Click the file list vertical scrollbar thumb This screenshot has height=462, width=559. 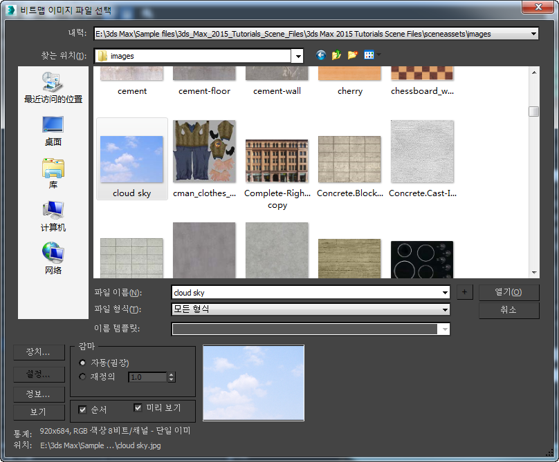tap(533, 112)
